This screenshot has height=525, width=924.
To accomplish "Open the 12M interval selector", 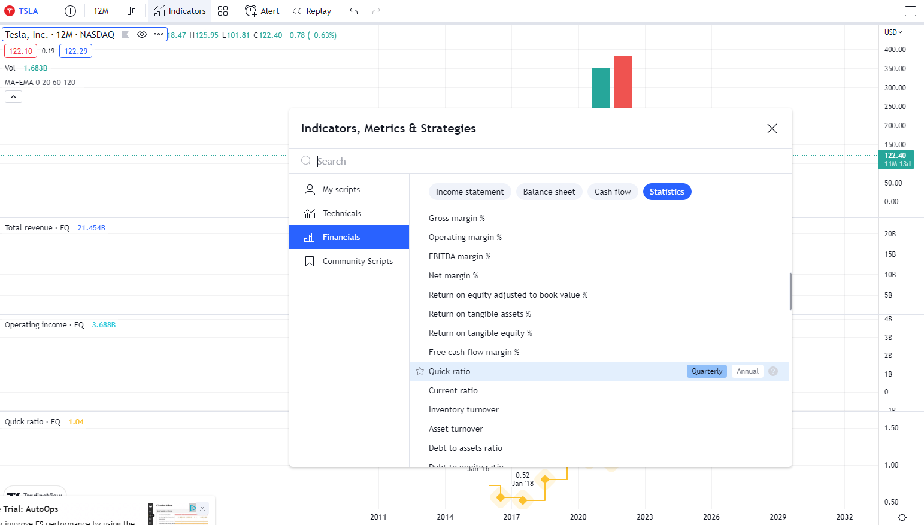I will pos(101,11).
